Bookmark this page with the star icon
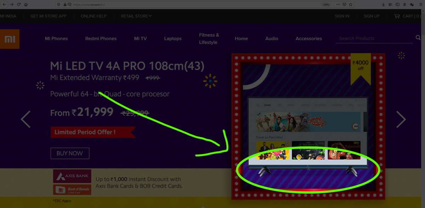Image resolution: width=425 pixels, height=208 pixels. click(x=351, y=5)
